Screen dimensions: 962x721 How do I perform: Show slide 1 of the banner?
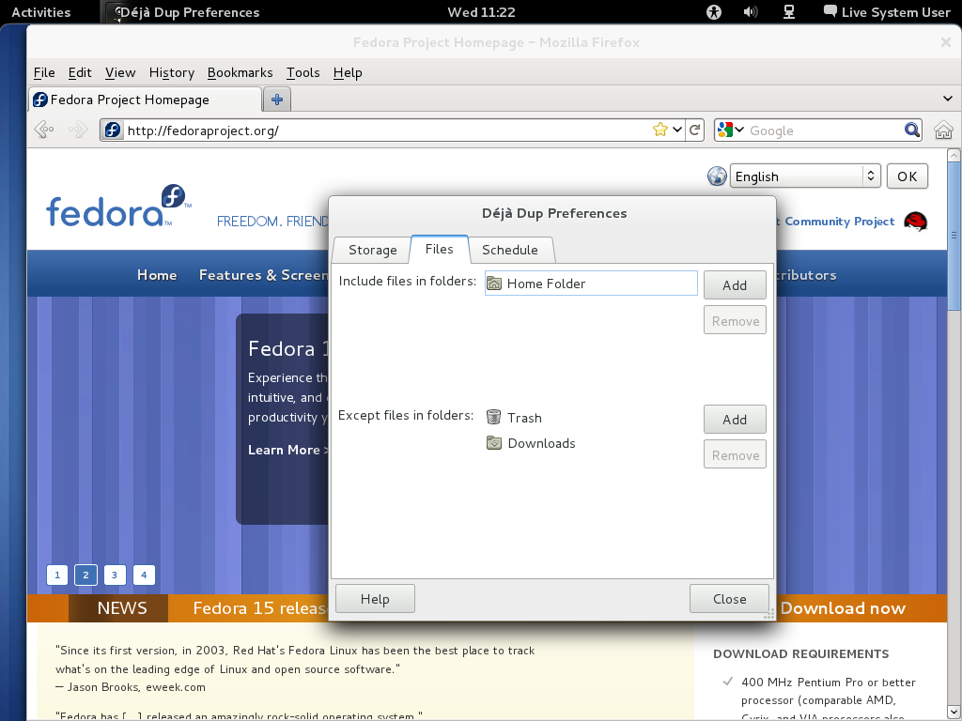57,575
